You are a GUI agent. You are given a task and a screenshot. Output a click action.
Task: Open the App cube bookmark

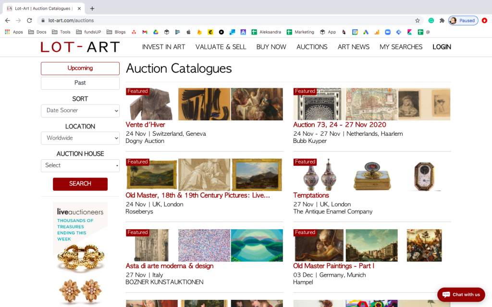328,32
